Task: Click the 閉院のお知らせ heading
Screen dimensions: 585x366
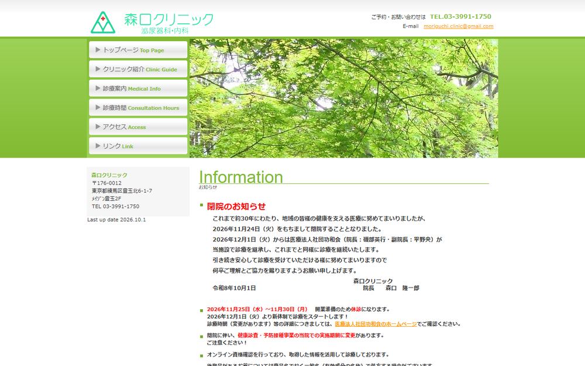Action: click(236, 207)
